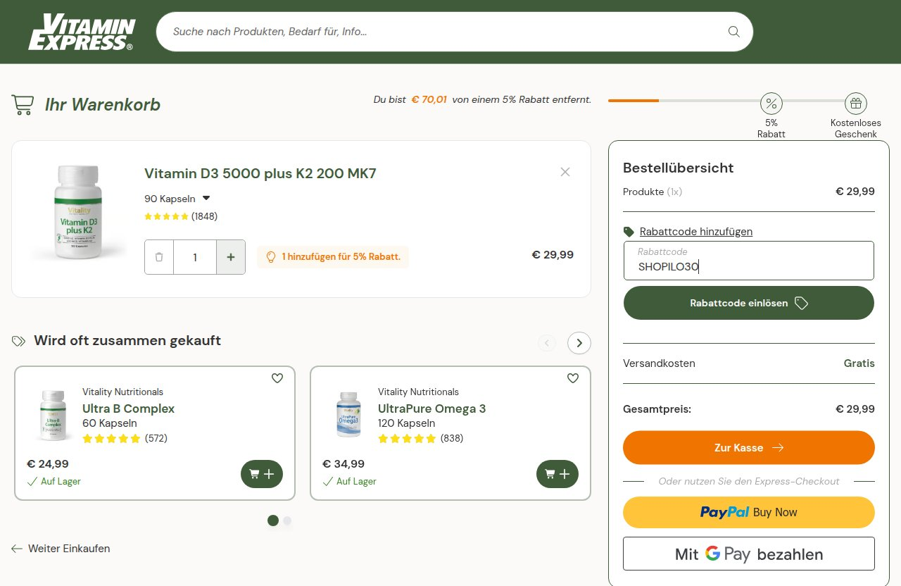Image resolution: width=901 pixels, height=586 pixels.
Task: Click the € 34,99 price of UltraPure Omega 3
Action: pos(344,463)
